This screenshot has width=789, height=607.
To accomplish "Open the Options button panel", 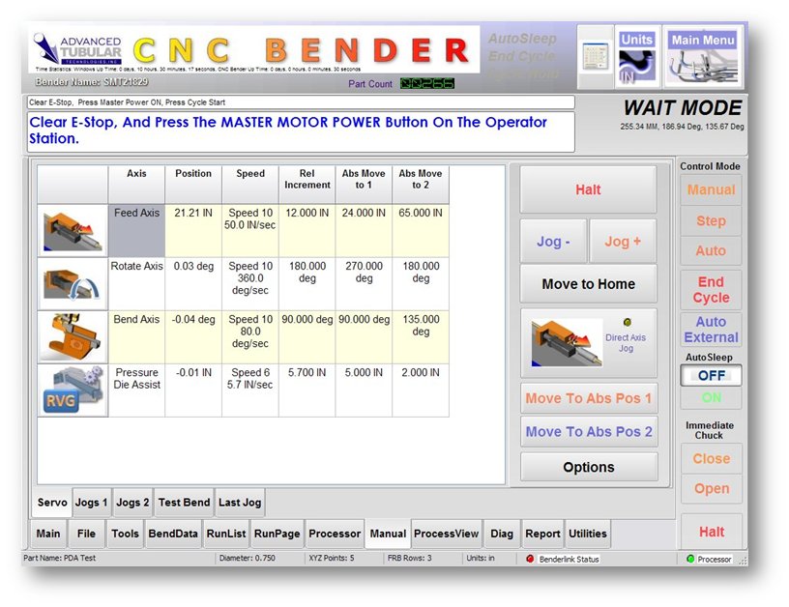I will 588,467.
